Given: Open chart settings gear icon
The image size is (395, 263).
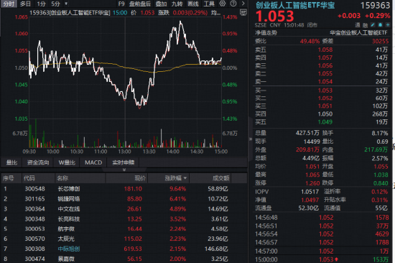Looking at the screenshot, I should [x=223, y=4].
